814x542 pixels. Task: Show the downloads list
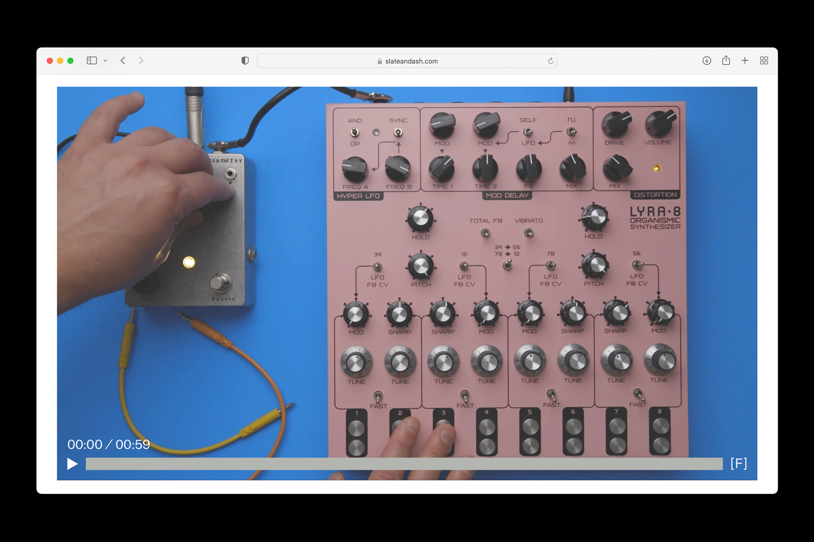tap(707, 61)
